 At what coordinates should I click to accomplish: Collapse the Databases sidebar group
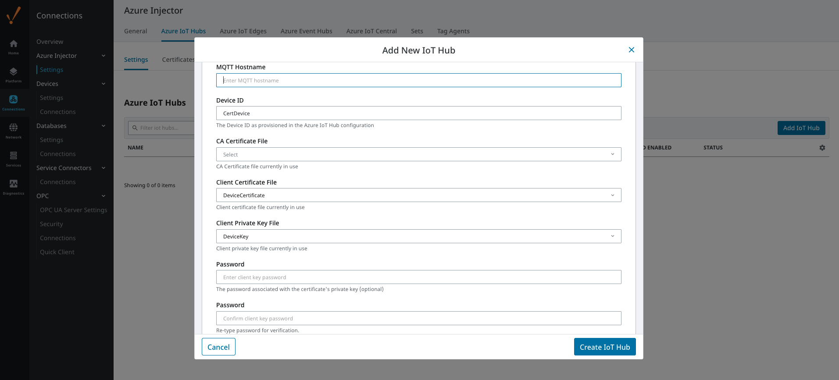104,126
